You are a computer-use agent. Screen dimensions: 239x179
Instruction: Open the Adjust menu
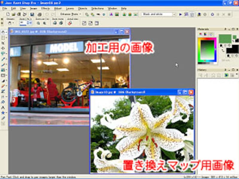[58, 9]
